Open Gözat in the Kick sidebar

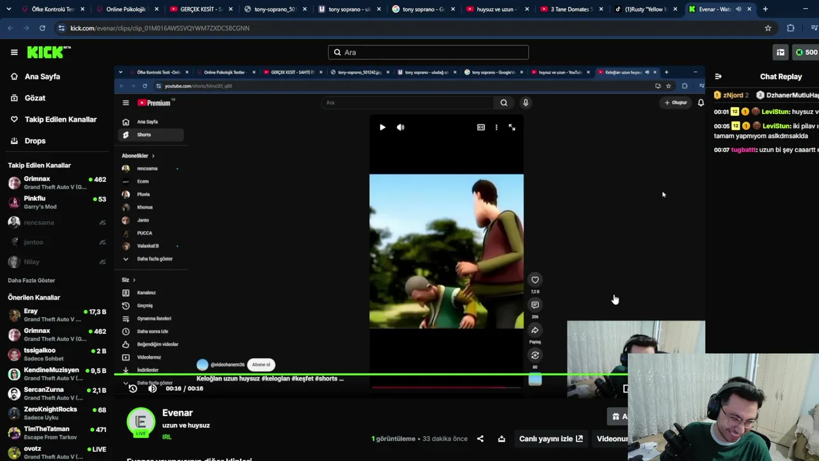(x=35, y=98)
